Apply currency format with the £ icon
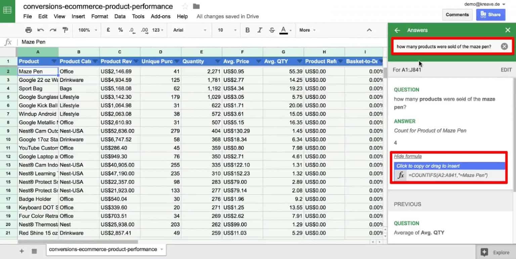516x259 pixels. coord(108,30)
